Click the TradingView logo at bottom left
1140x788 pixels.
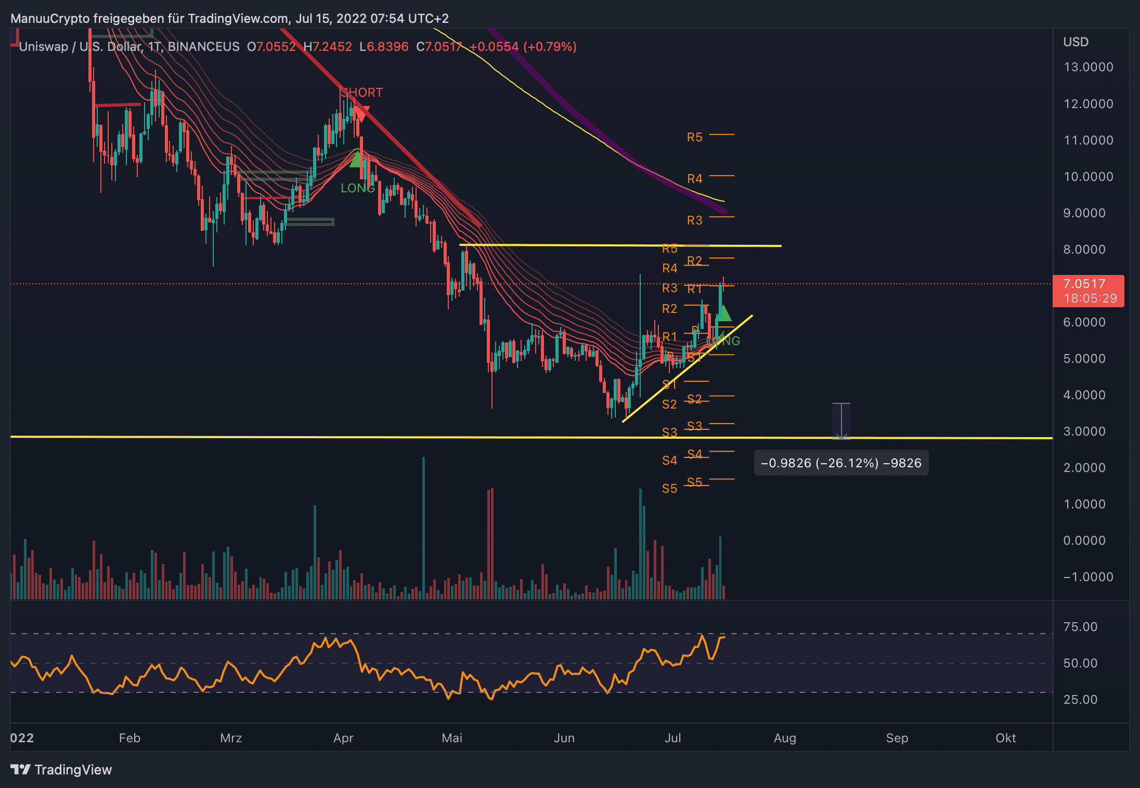61,769
